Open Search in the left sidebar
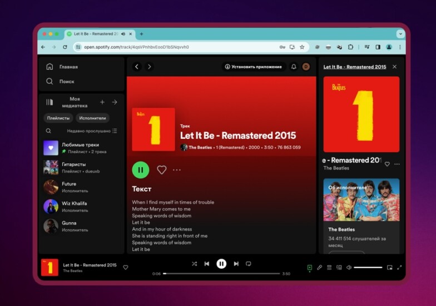 pyautogui.click(x=49, y=81)
